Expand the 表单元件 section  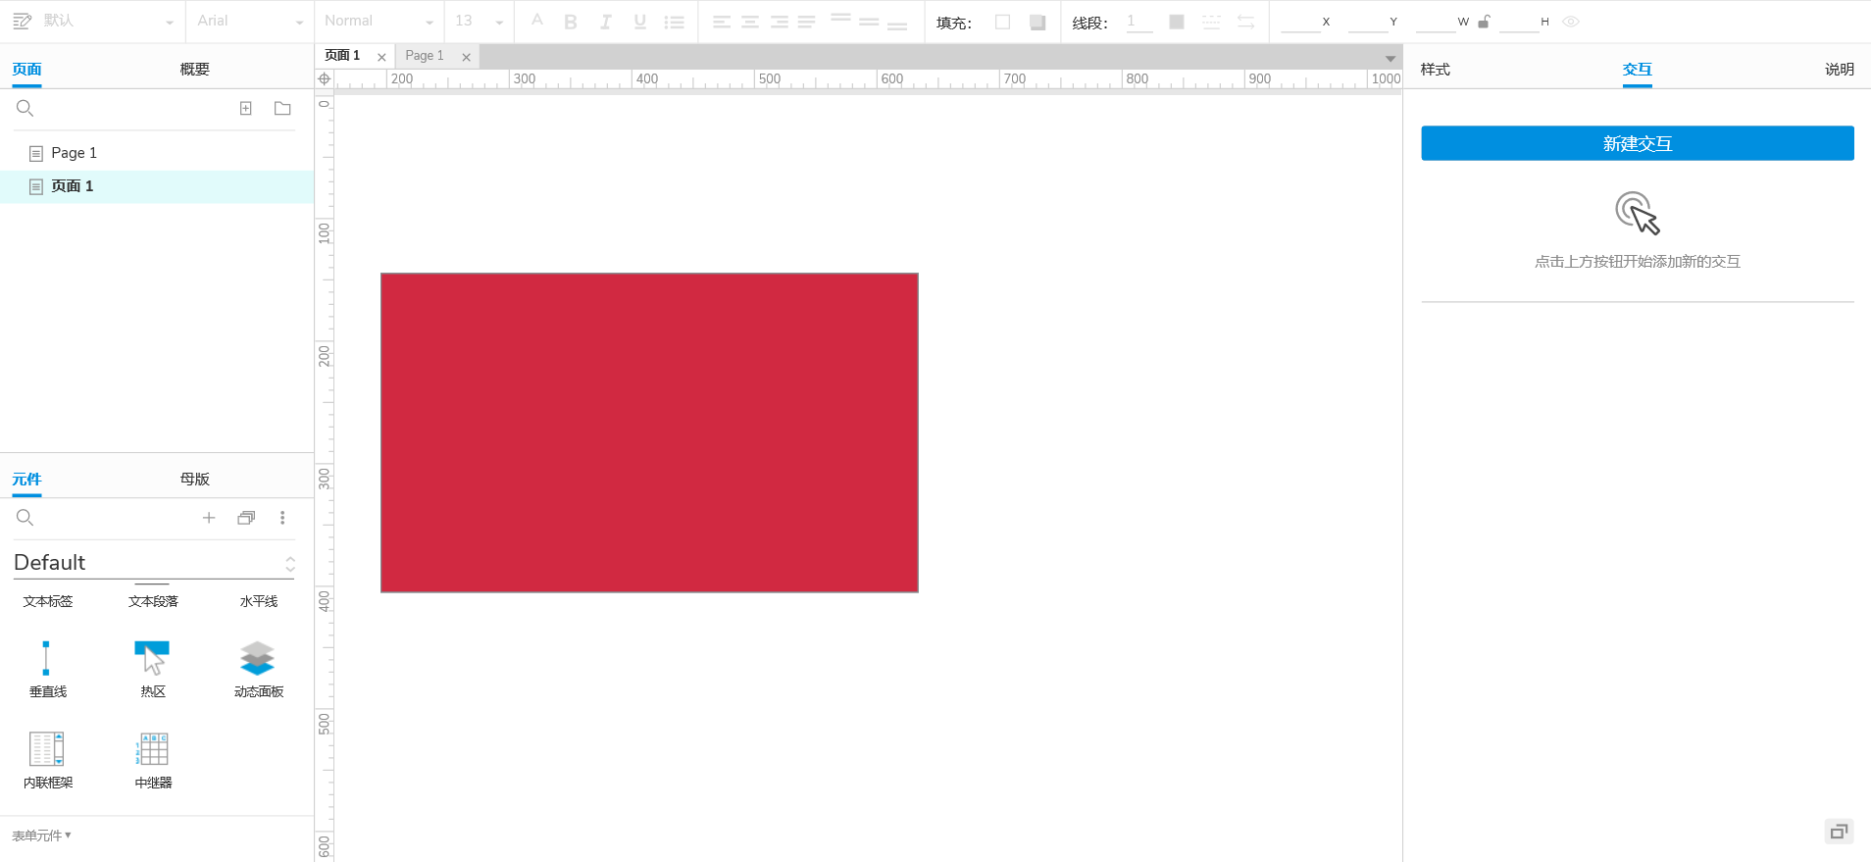click(x=42, y=836)
